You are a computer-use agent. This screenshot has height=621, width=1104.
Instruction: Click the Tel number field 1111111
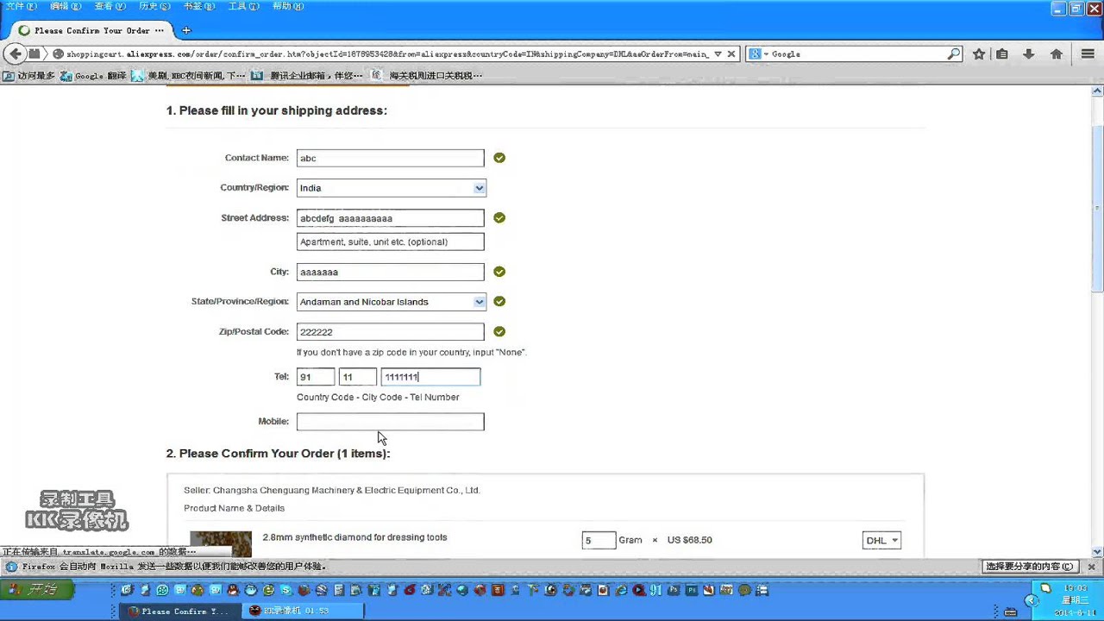430,377
